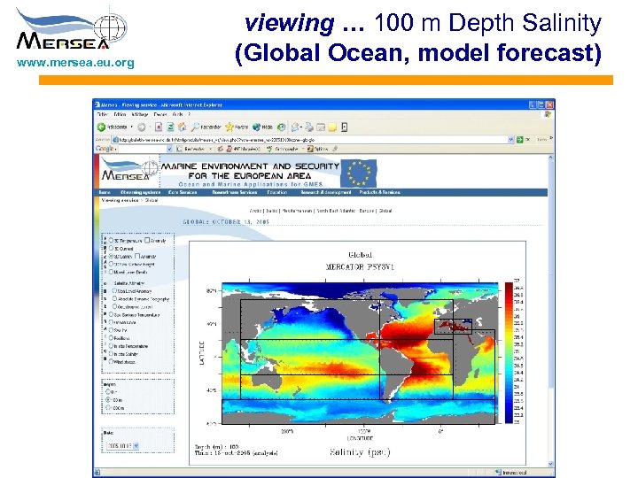Expand the Liens links toolbar chevron

click(x=551, y=138)
